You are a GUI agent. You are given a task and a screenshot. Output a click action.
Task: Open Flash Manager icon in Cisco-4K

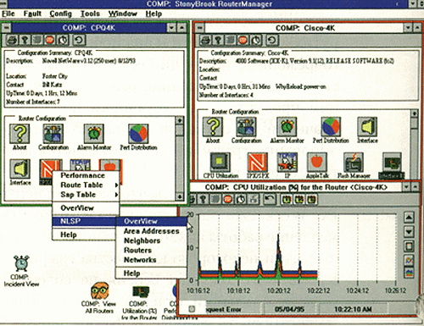pos(354,163)
